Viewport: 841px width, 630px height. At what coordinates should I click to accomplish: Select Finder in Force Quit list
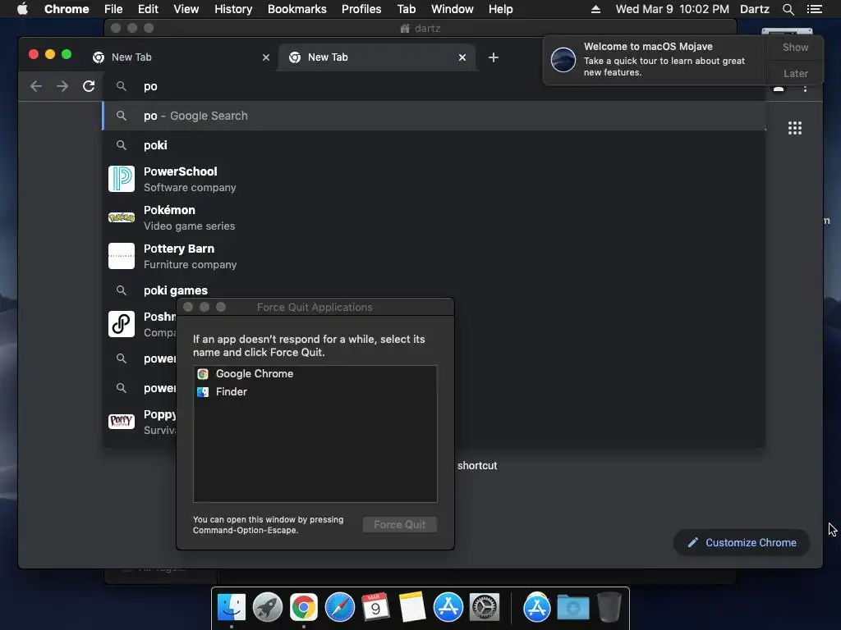[315, 391]
